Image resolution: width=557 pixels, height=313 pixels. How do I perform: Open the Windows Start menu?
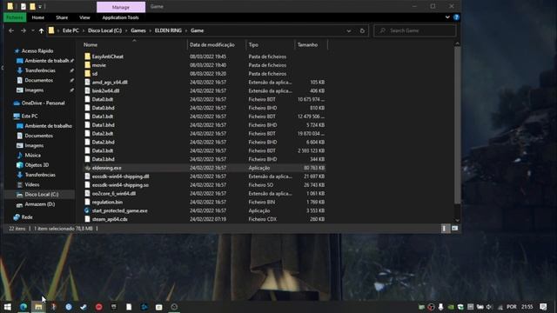pos(8,307)
